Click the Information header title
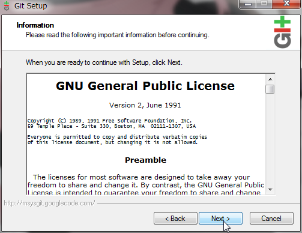 pyautogui.click(x=35, y=25)
